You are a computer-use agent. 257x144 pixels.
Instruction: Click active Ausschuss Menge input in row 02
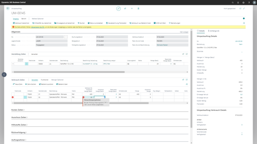tap(99, 97)
